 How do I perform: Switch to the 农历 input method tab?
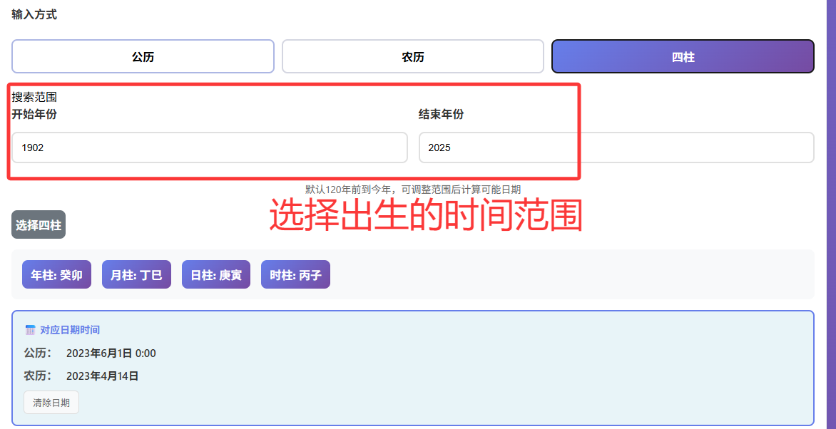coord(412,57)
